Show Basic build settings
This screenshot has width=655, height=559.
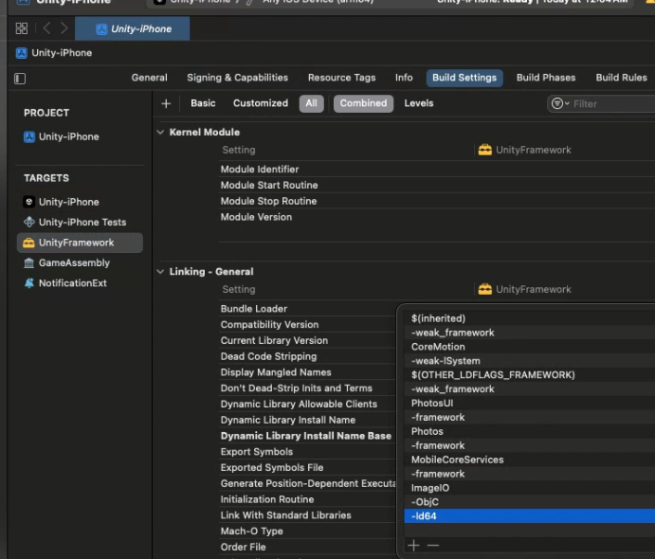[x=203, y=103]
